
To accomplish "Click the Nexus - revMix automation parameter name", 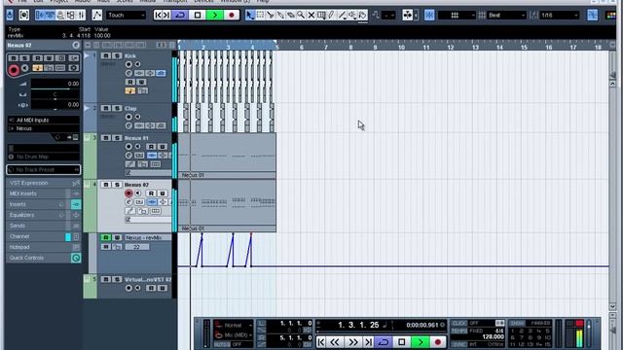I will (x=147, y=237).
